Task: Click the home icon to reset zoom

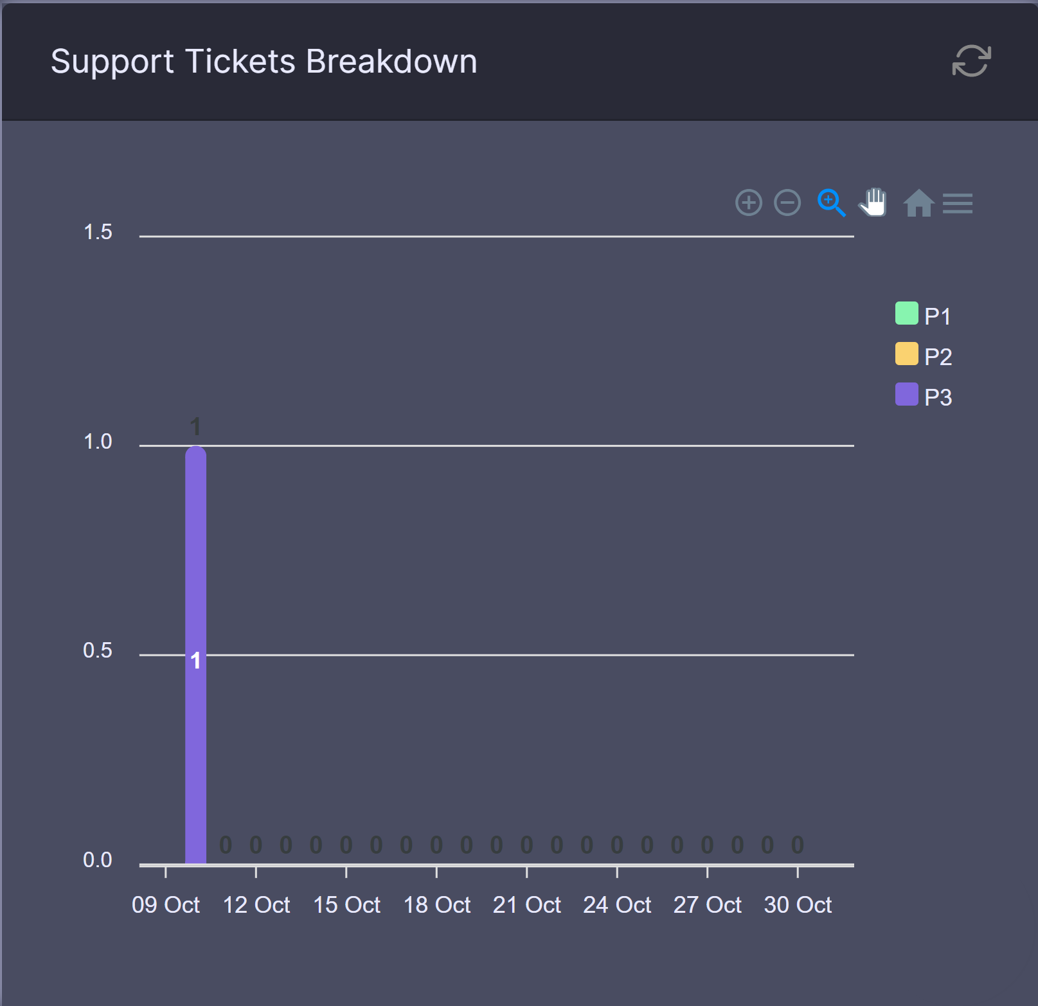Action: 918,203
